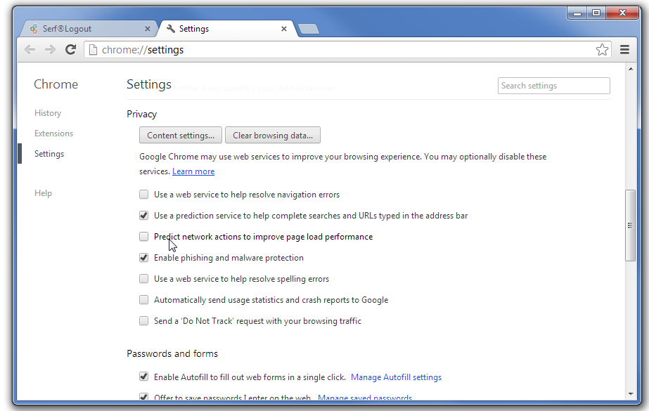
Task: Open a new tab with the new-tab button
Action: click(x=309, y=29)
